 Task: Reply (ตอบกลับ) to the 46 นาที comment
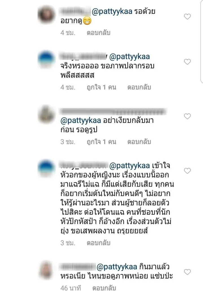click(x=104, y=288)
